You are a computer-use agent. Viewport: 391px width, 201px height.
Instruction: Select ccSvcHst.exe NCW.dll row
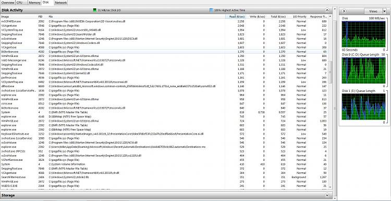click(164, 143)
